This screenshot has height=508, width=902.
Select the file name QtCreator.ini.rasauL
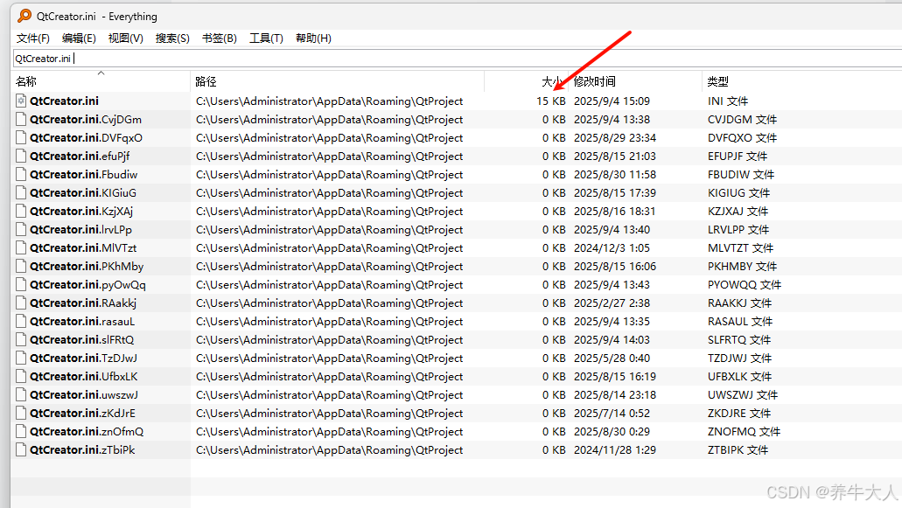click(x=82, y=322)
